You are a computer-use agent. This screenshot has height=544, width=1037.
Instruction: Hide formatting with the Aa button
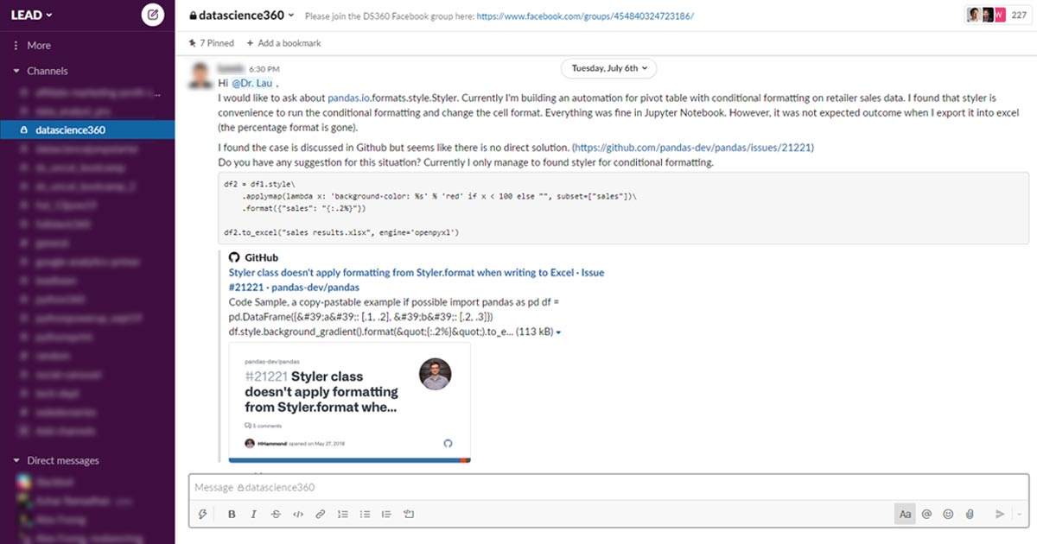(905, 514)
